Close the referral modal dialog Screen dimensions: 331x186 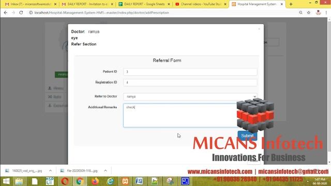(259, 29)
